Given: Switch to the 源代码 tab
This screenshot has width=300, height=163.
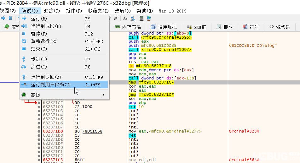Looking at the screenshot, I should coord(280,27).
